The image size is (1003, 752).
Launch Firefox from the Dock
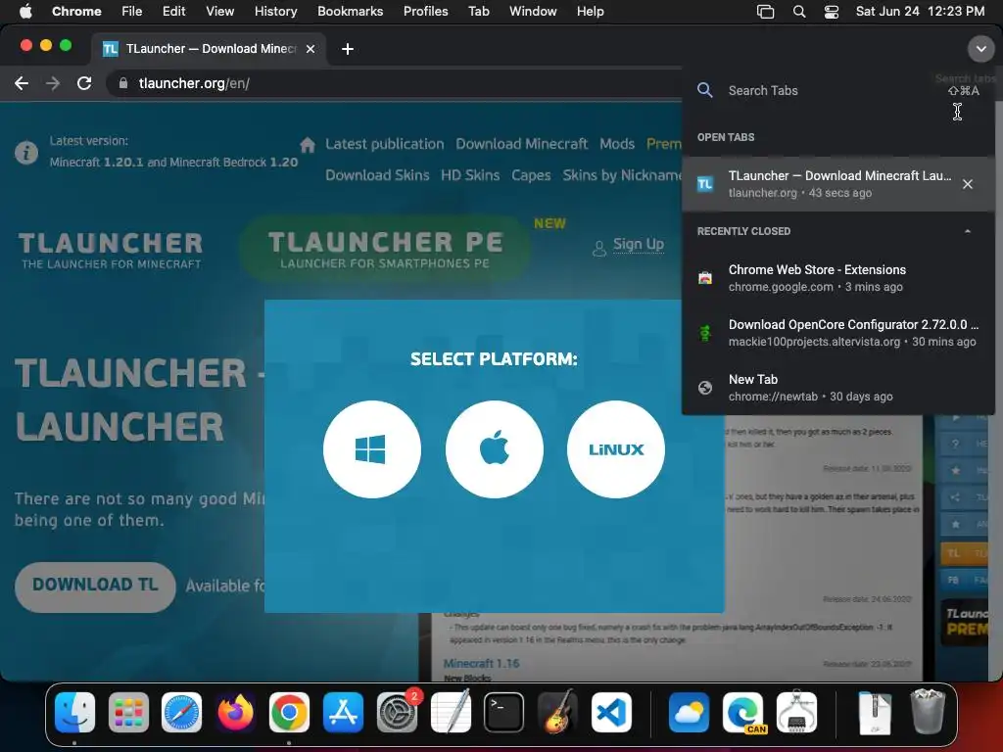tap(235, 712)
